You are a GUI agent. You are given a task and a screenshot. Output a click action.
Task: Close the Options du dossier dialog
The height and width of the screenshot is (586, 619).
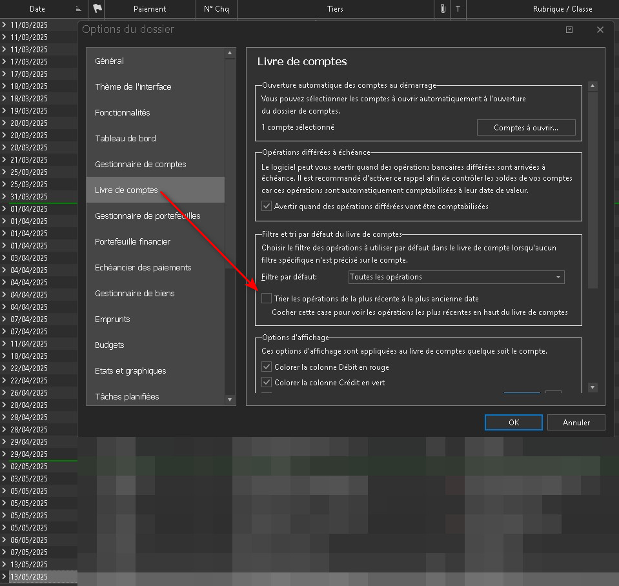tap(600, 30)
